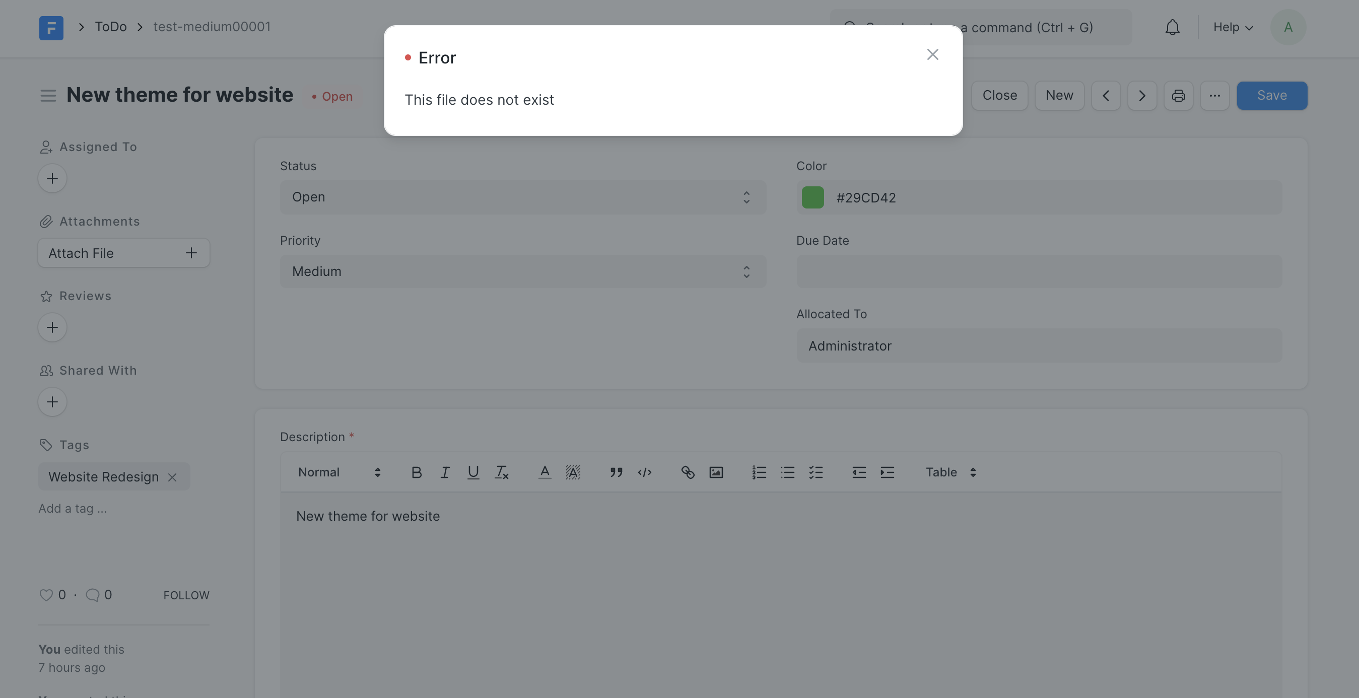This screenshot has width=1359, height=698.
Task: Create a numbered list
Action: [x=759, y=472]
